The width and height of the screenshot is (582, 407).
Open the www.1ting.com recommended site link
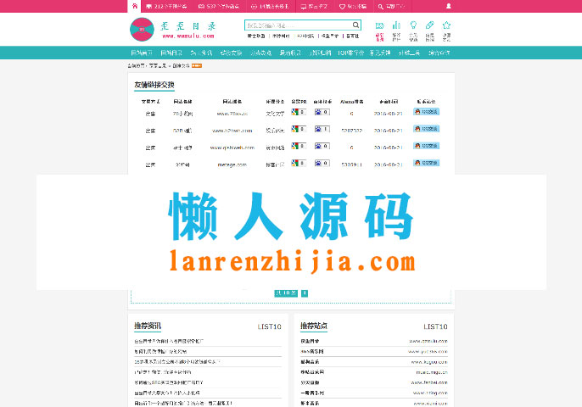(x=430, y=393)
